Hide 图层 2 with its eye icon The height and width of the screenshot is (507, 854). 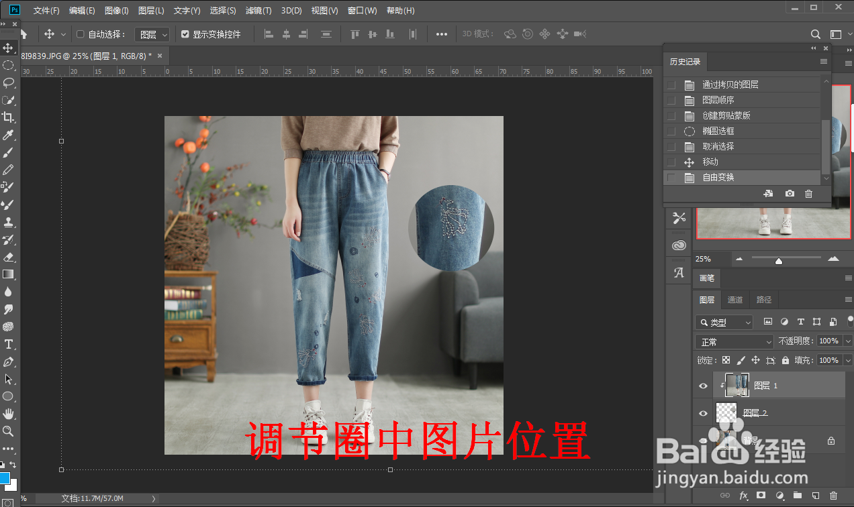(703, 413)
